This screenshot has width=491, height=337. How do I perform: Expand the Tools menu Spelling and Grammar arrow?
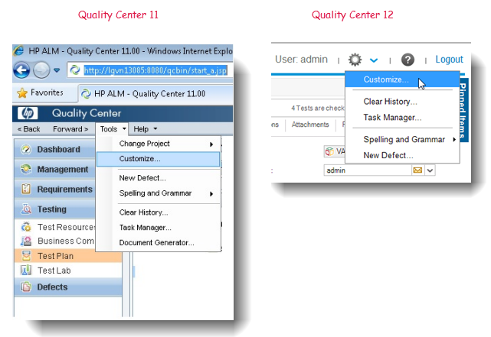click(211, 194)
